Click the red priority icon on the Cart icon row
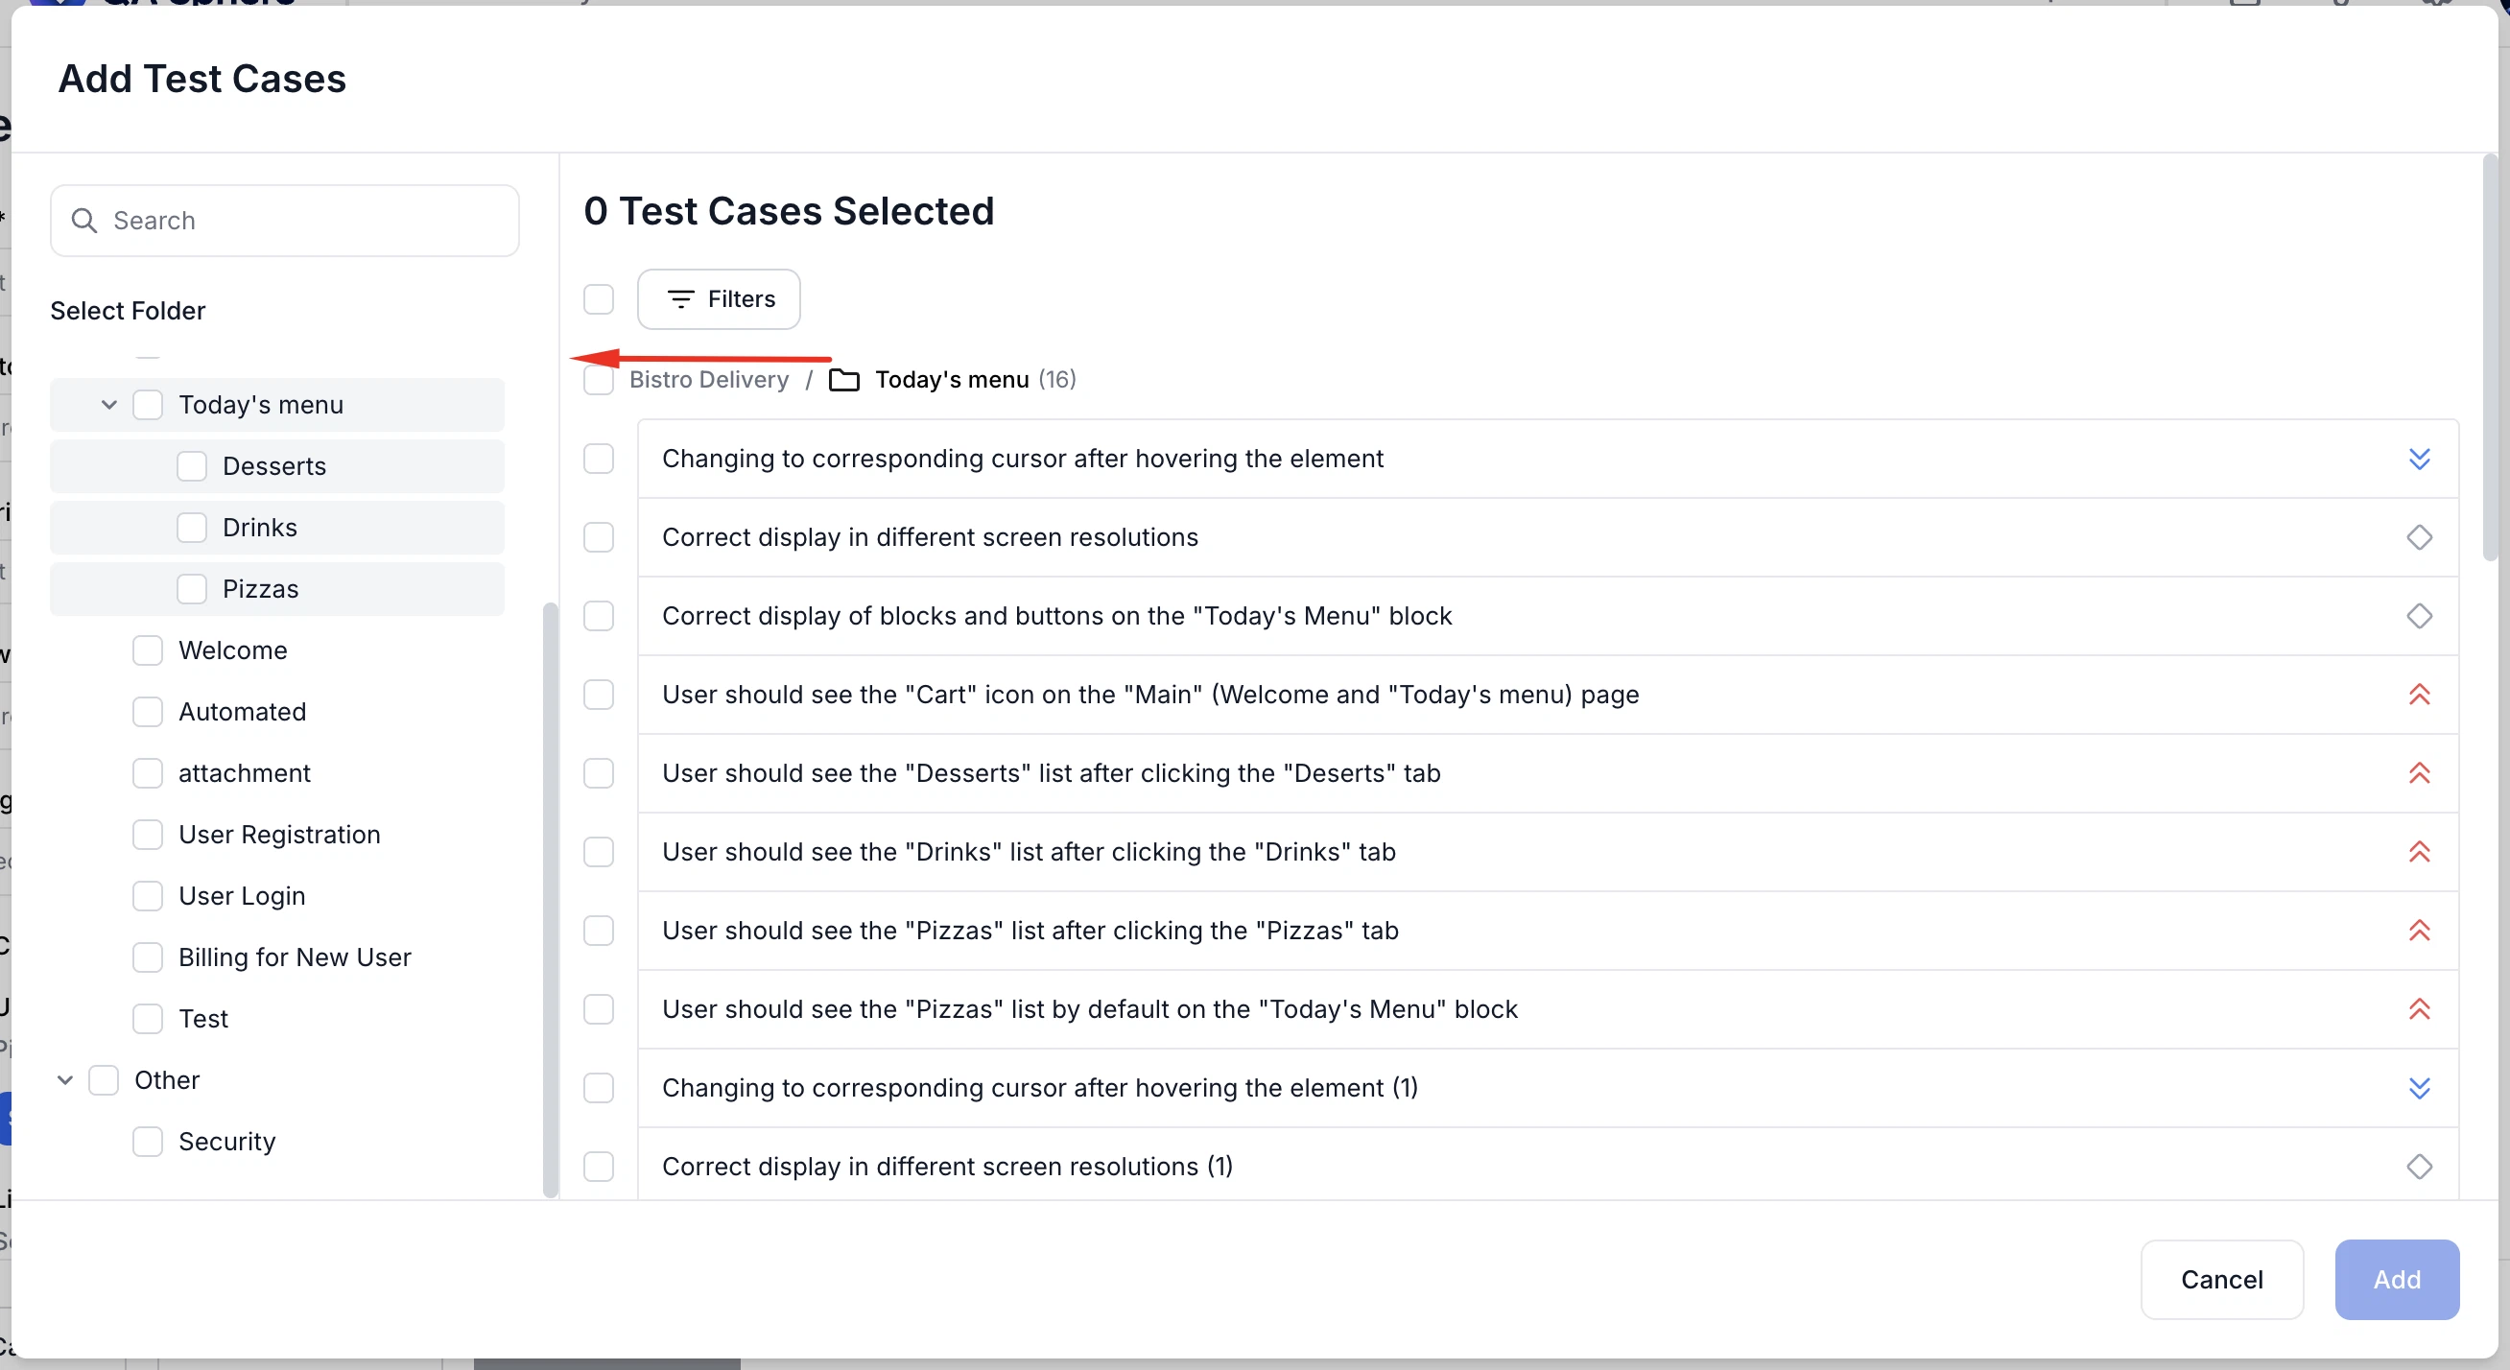Viewport: 2510px width, 1370px height. click(x=2421, y=695)
